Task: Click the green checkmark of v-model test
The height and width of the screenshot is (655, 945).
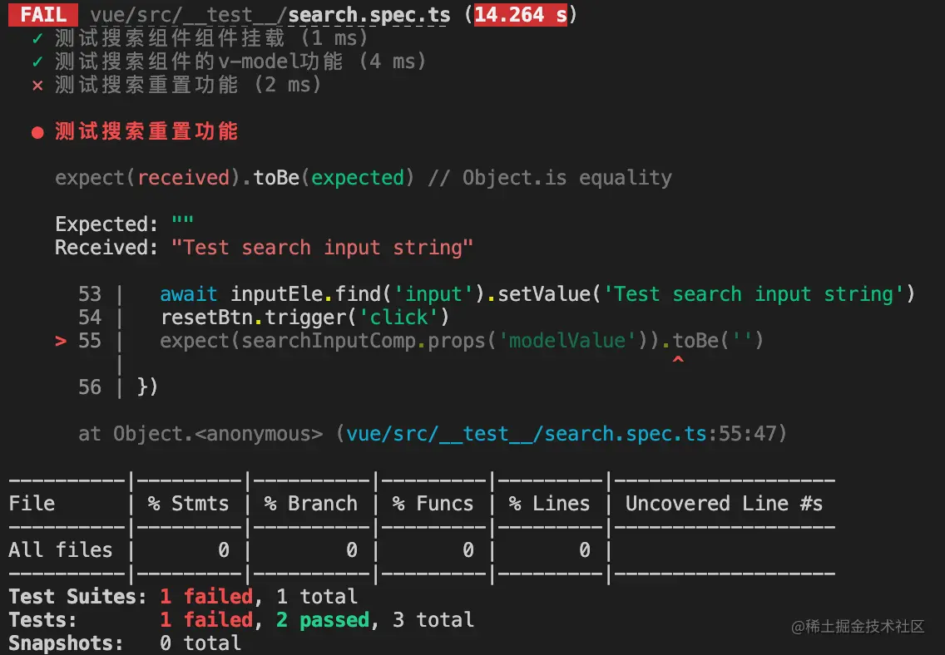Action: tap(37, 62)
